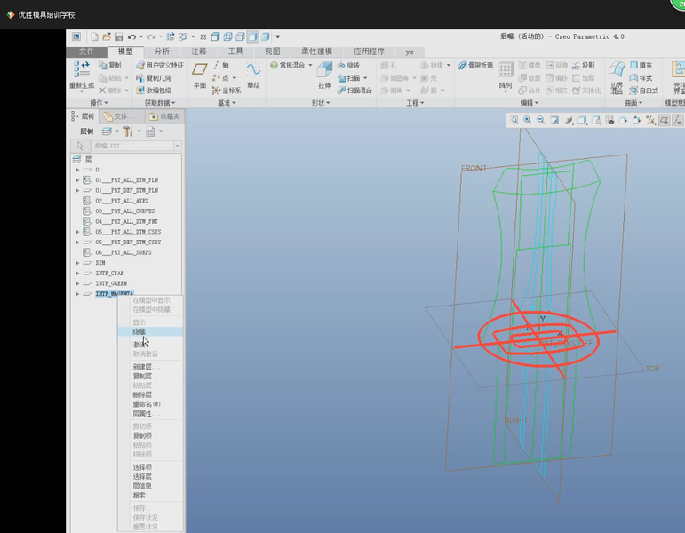Click the Project (投影) tool
Viewport: 685px width, 533px height.
coord(584,65)
